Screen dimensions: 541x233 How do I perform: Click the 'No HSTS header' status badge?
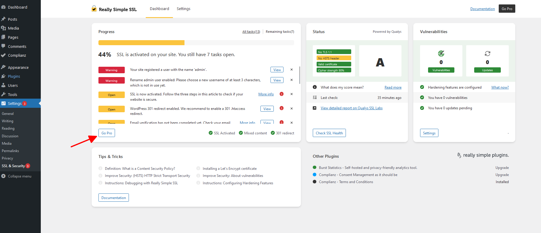(334, 58)
